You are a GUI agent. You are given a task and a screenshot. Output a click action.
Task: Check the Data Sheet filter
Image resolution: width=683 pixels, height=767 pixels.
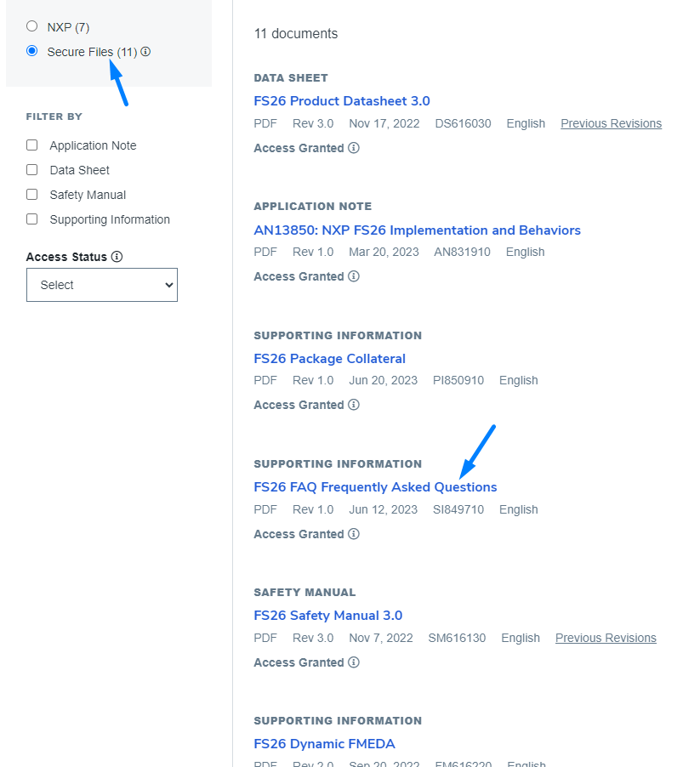(x=32, y=170)
